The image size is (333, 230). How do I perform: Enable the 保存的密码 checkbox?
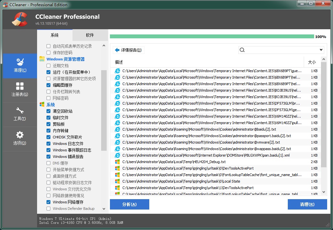(x=48, y=53)
